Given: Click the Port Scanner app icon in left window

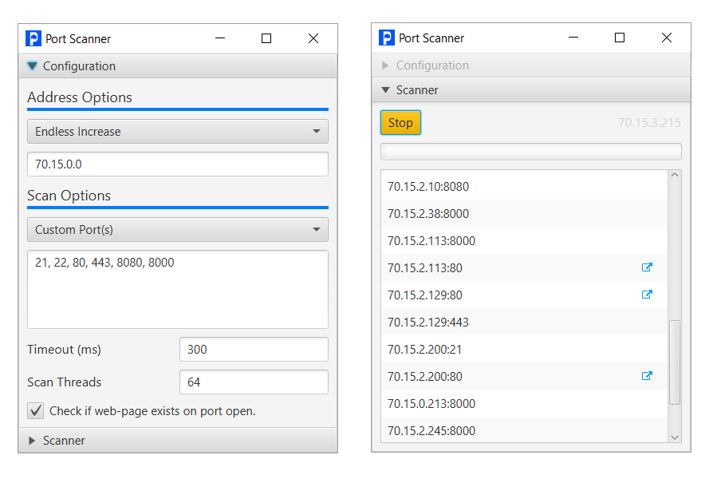Looking at the screenshot, I should coord(33,38).
